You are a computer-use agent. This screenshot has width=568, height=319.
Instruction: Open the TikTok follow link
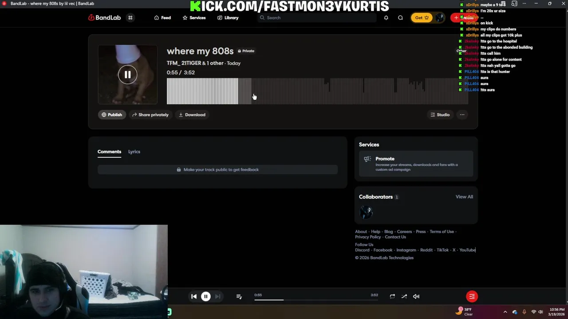[x=442, y=250]
